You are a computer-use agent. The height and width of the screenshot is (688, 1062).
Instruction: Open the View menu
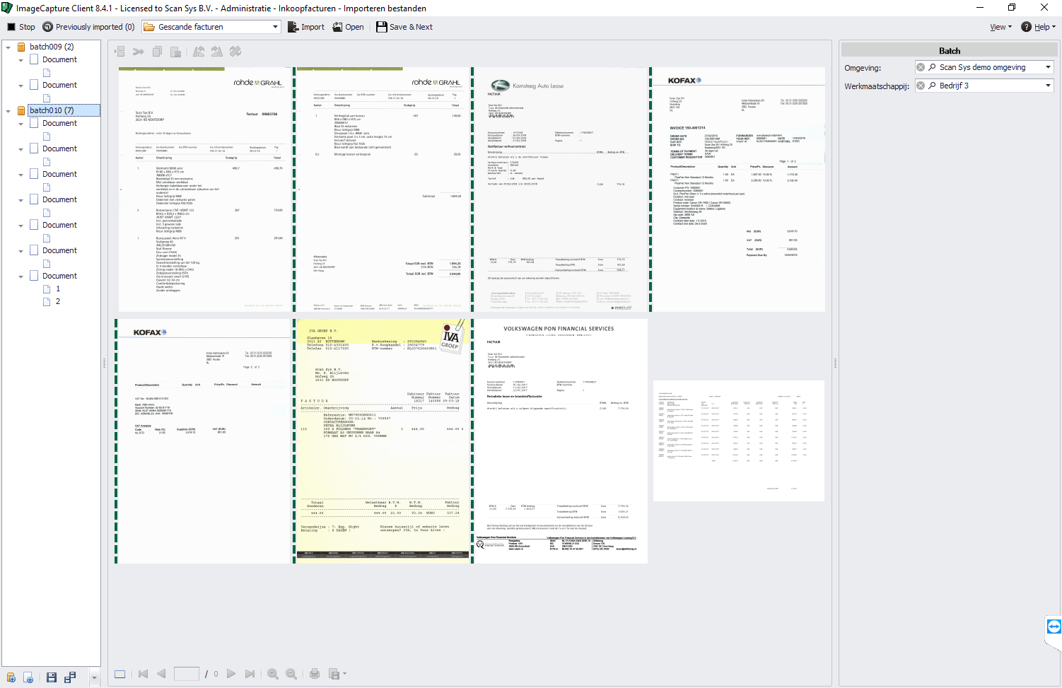point(1000,27)
